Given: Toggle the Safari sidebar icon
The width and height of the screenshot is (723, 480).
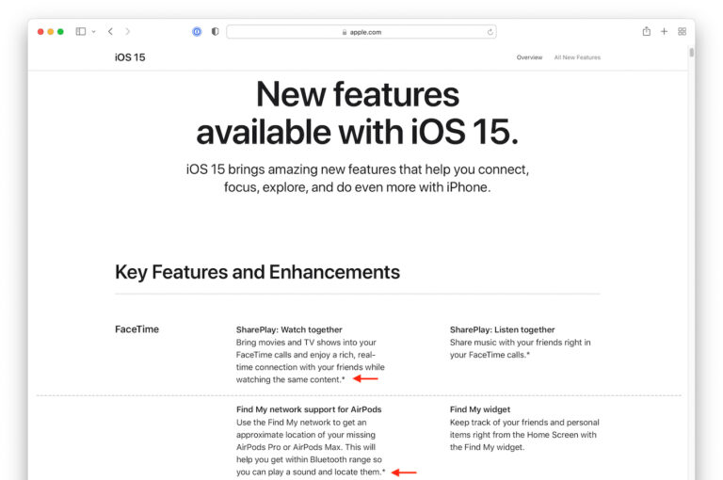Looking at the screenshot, I should tap(81, 31).
